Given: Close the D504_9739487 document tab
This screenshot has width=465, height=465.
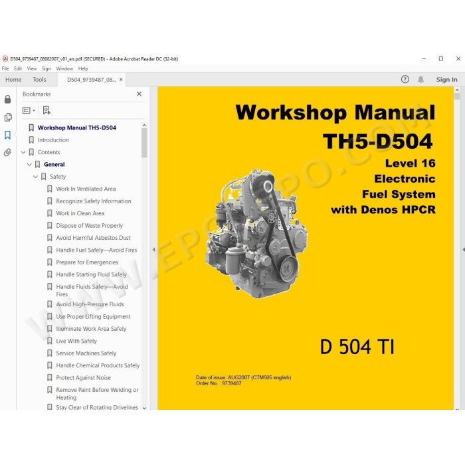Looking at the screenshot, I should [121, 80].
